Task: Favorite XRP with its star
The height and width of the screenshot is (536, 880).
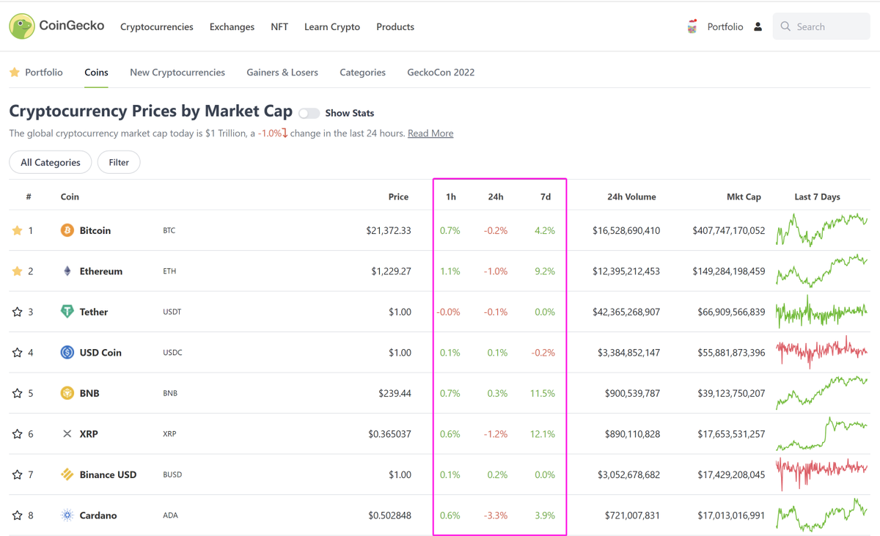Action: [x=18, y=434]
